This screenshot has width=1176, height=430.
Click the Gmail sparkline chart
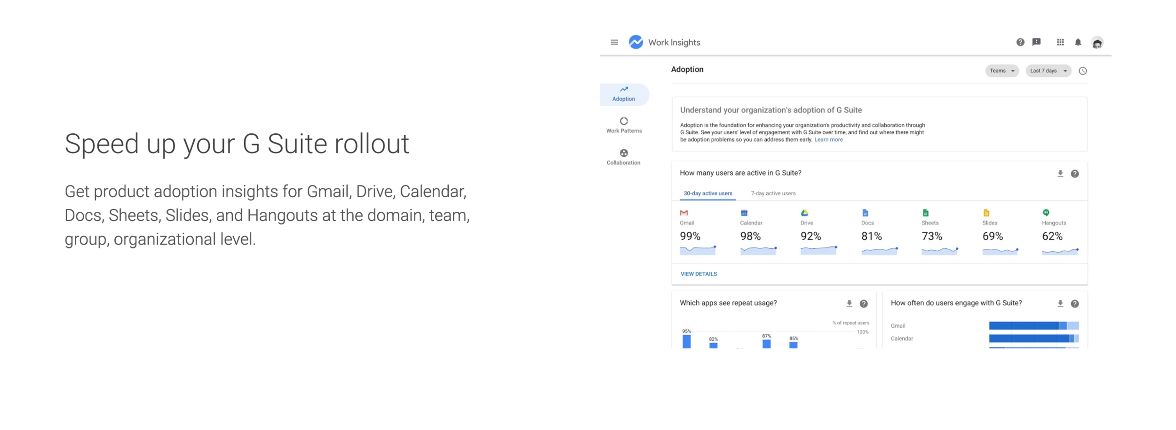[x=698, y=251]
